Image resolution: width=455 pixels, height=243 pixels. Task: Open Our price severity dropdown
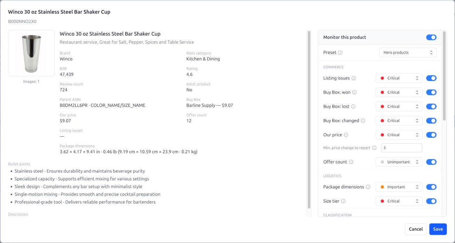[x=399, y=135]
